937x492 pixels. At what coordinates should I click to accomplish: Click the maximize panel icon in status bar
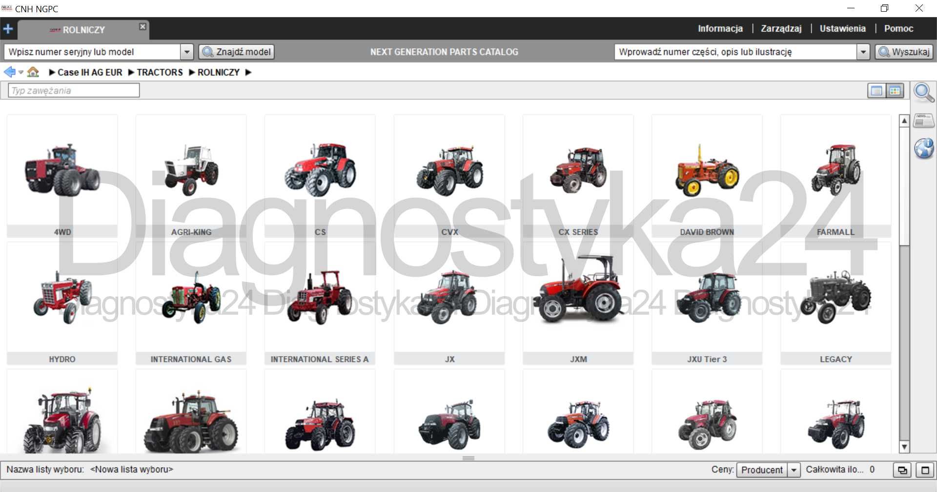(925, 470)
